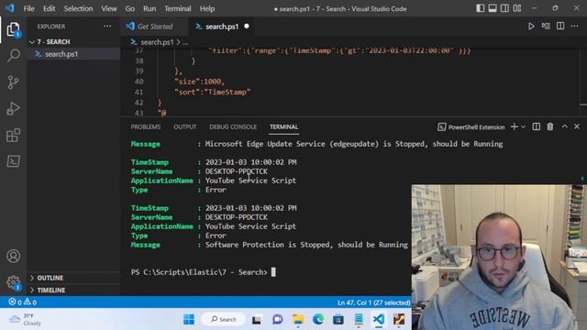The image size is (587, 330).
Task: Open the Edit menu
Action: 49,8
